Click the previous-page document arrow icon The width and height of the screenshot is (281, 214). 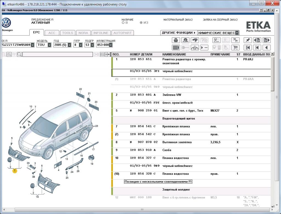[257, 40]
